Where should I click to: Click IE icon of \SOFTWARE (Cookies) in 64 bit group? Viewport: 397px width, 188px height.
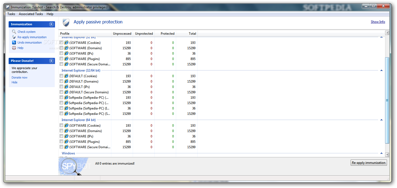66,125
